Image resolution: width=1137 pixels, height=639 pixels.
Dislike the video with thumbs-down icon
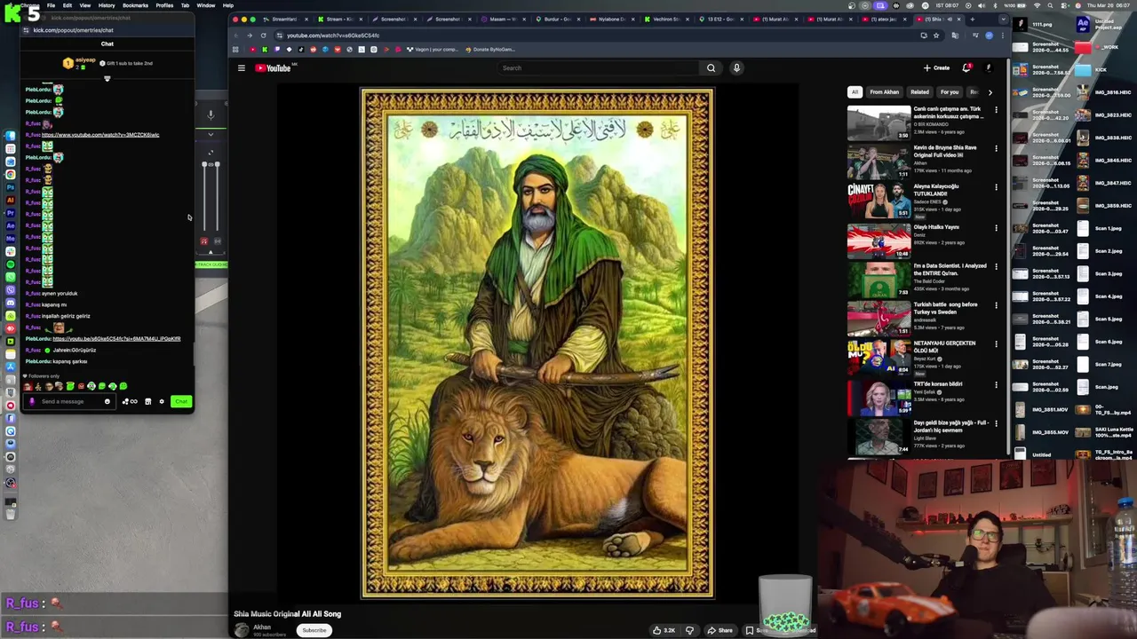click(x=689, y=630)
